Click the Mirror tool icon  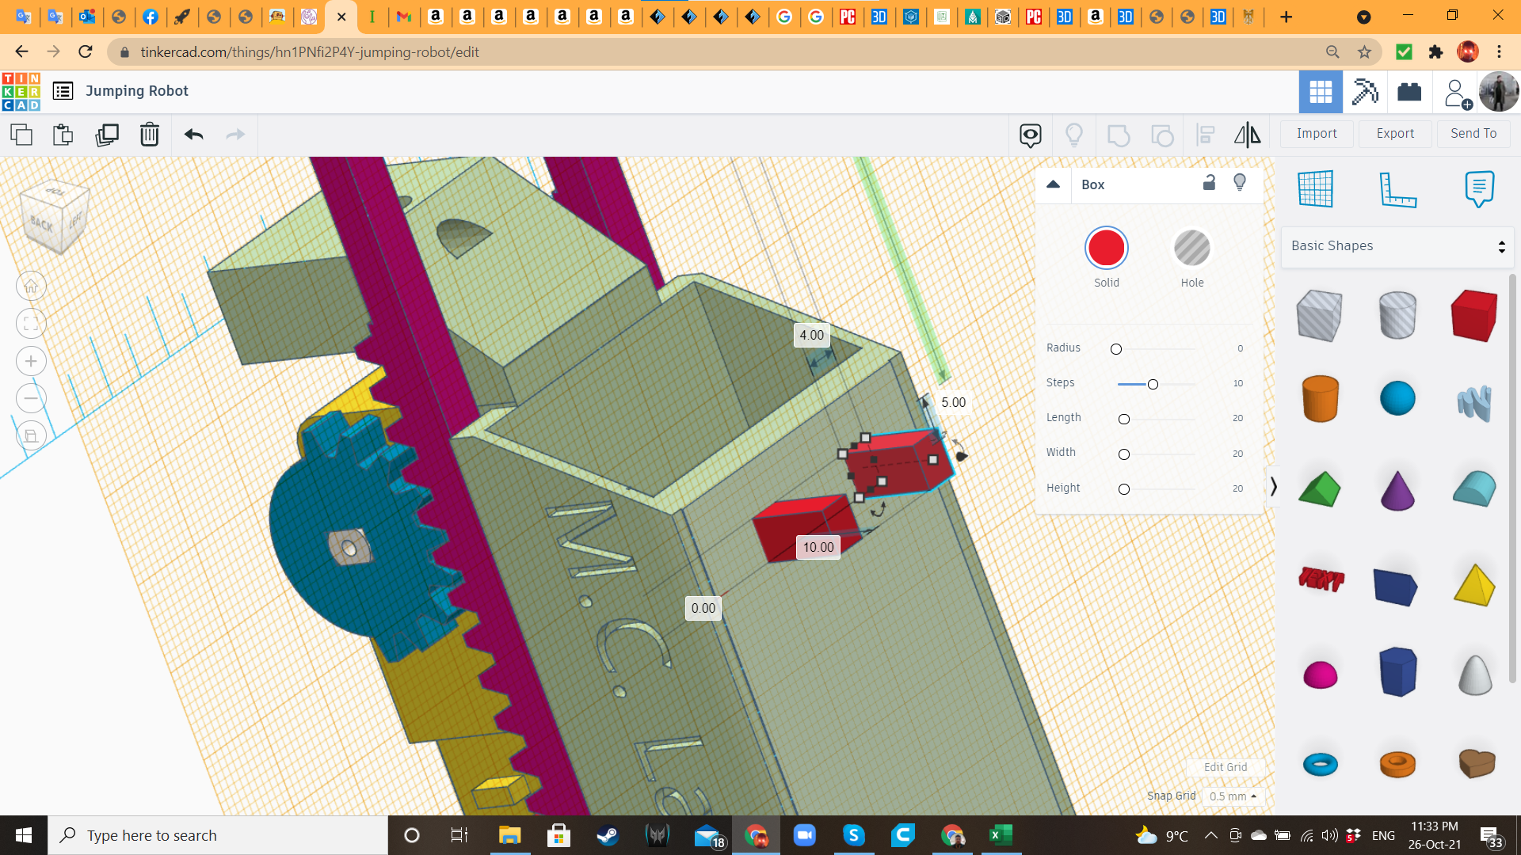click(1247, 135)
